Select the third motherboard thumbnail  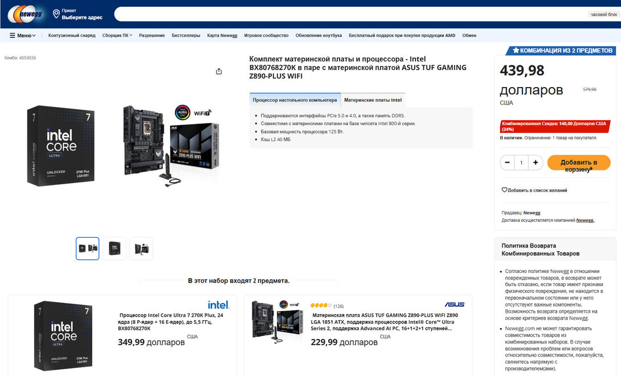pos(141,249)
